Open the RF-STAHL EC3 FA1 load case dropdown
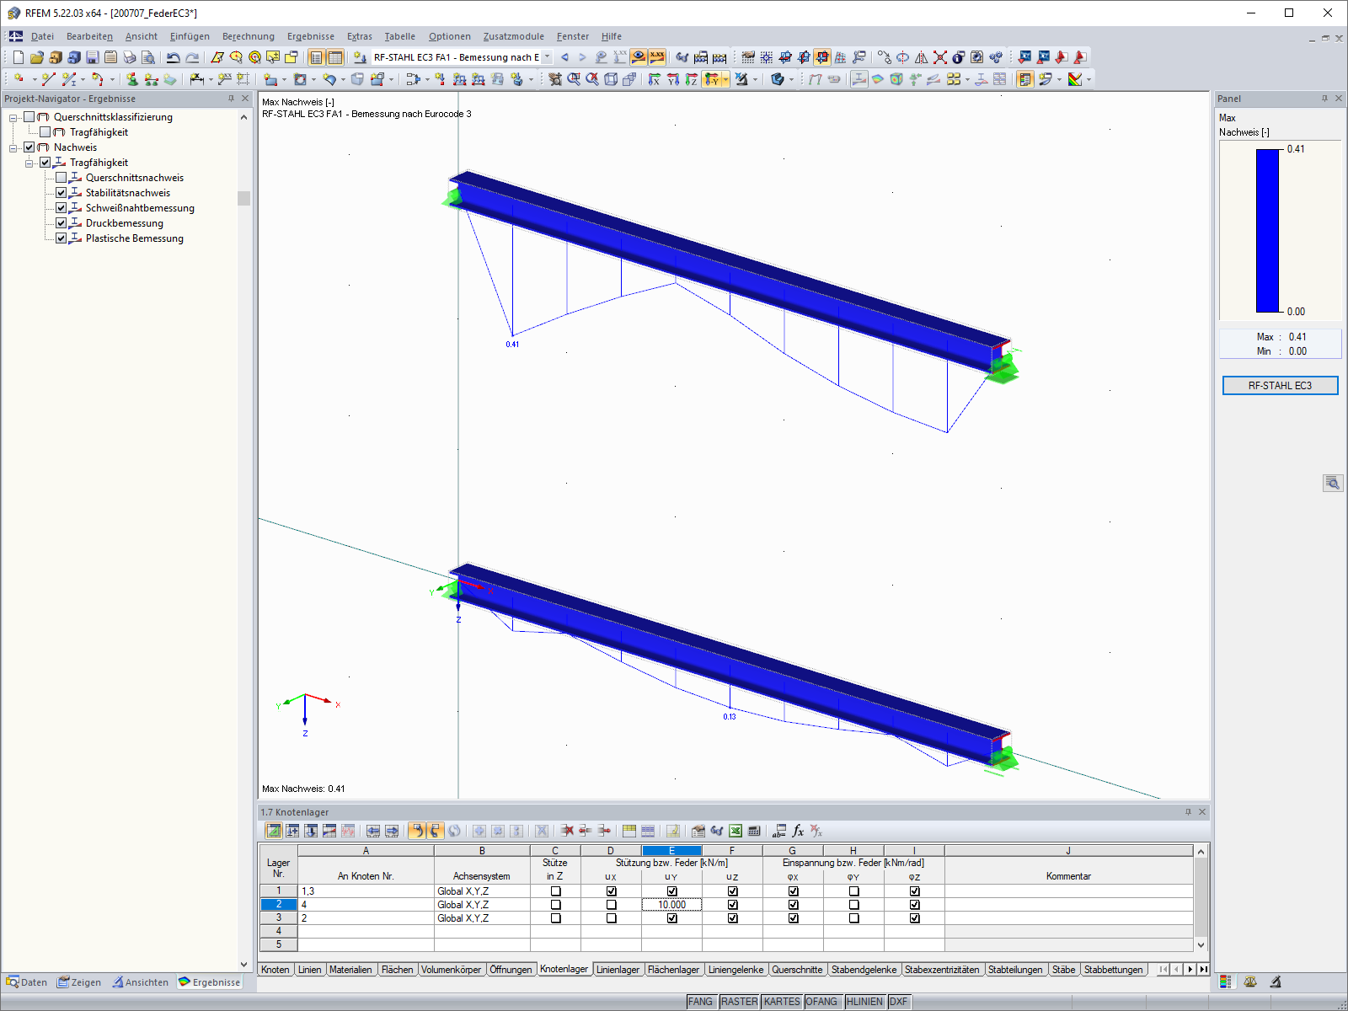This screenshot has height=1011, width=1348. click(548, 57)
